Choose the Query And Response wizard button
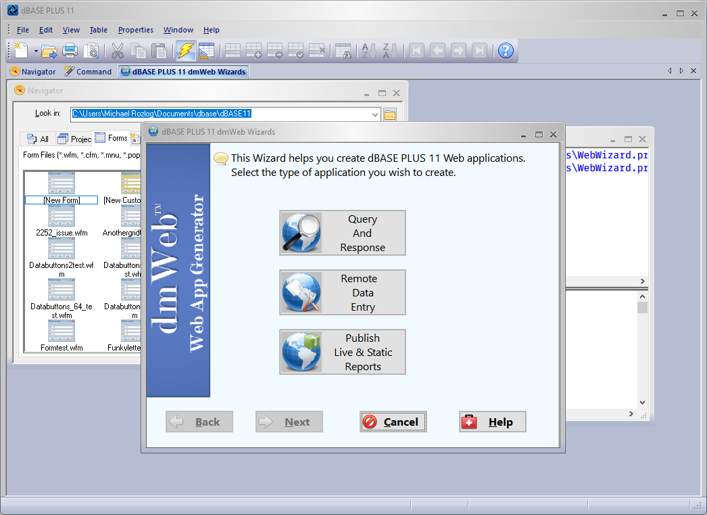 pos(343,233)
